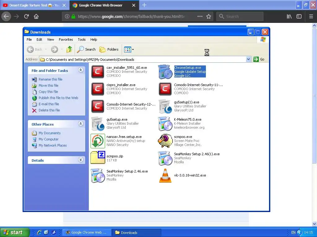Viewport: 317px width, 237px height.
Task: Open the Help menu
Action: [x=93, y=39]
